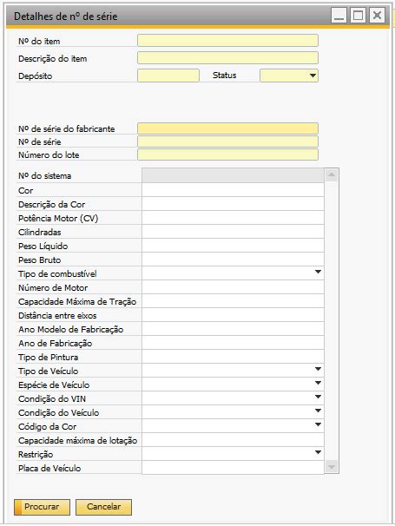Minimize the serial number details window
The width and height of the screenshot is (395, 526).
tap(339, 16)
